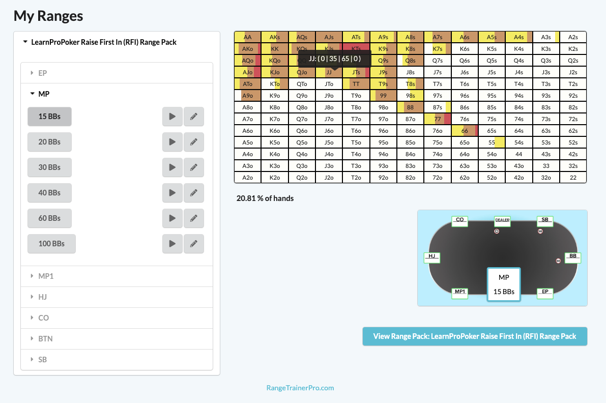
Task: Select the 15 BBs stack button
Action: (49, 117)
